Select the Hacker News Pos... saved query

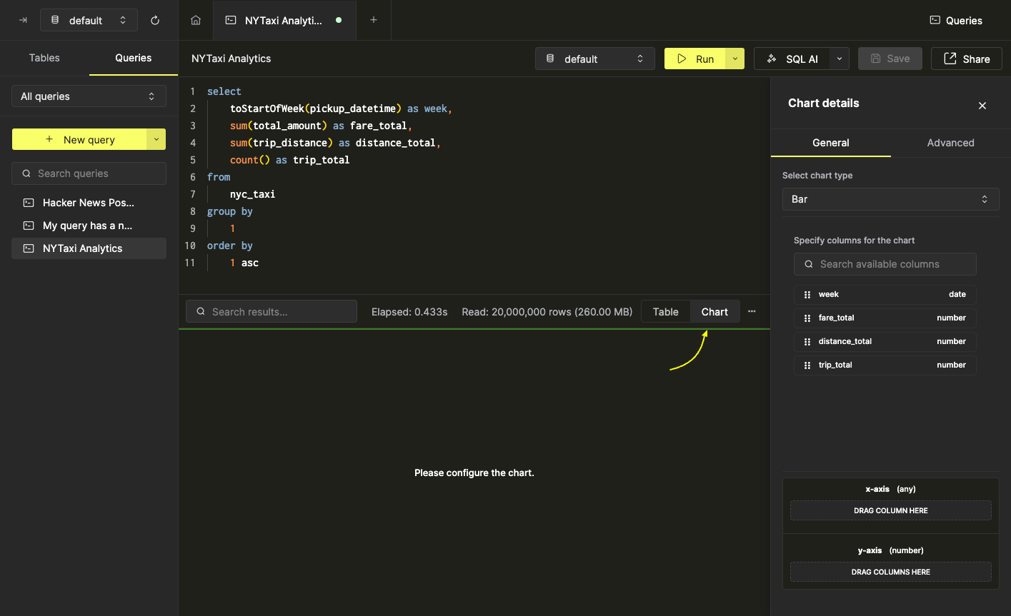pos(89,203)
